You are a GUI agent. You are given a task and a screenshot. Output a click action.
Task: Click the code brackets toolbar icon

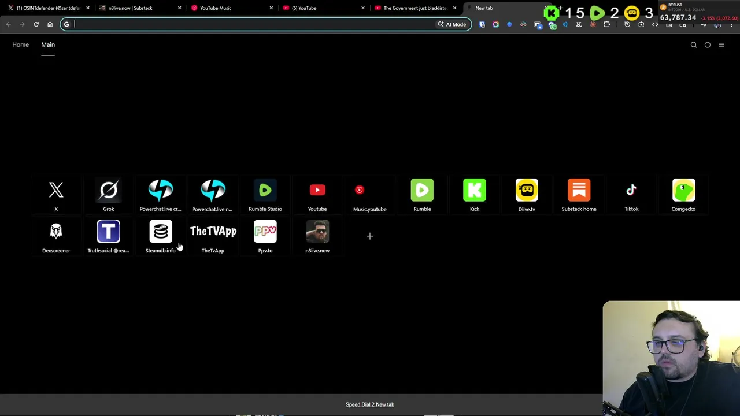[655, 24]
